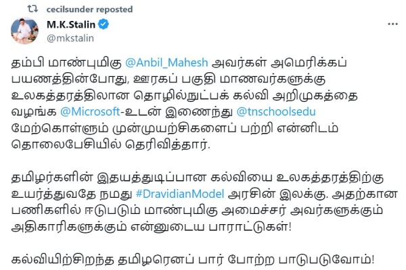The height and width of the screenshot is (270, 406).
Task: Click the blue verified badge icon
Action: [104, 26]
